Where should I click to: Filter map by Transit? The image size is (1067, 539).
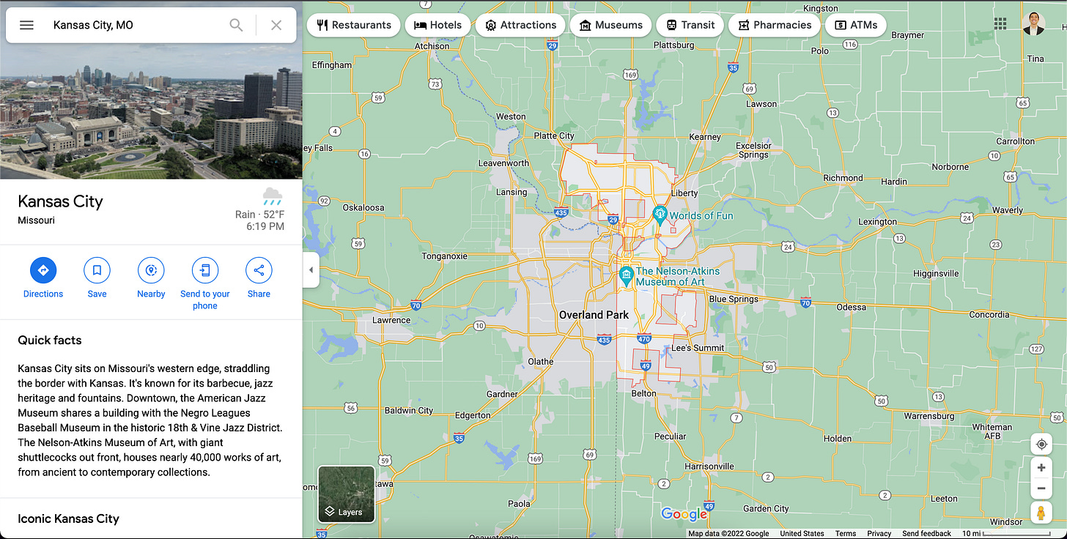[690, 25]
